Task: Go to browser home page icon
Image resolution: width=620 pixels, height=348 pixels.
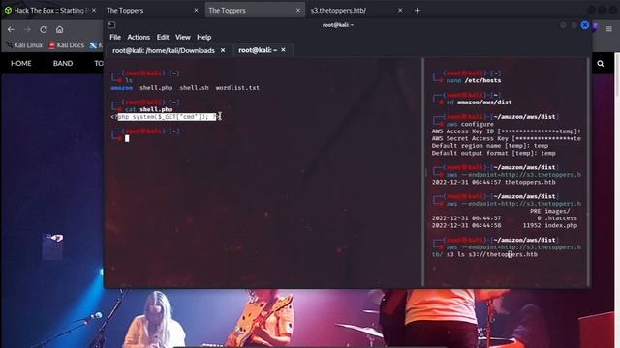Action: click(x=59, y=29)
